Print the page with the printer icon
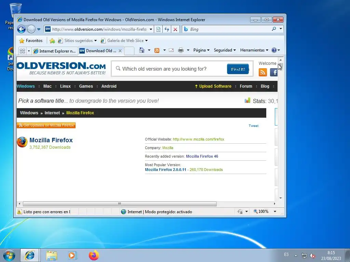350x262 pixels. [x=181, y=50]
